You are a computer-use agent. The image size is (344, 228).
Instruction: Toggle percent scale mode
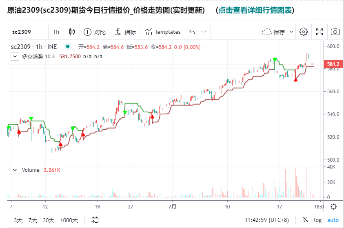coord(305,220)
